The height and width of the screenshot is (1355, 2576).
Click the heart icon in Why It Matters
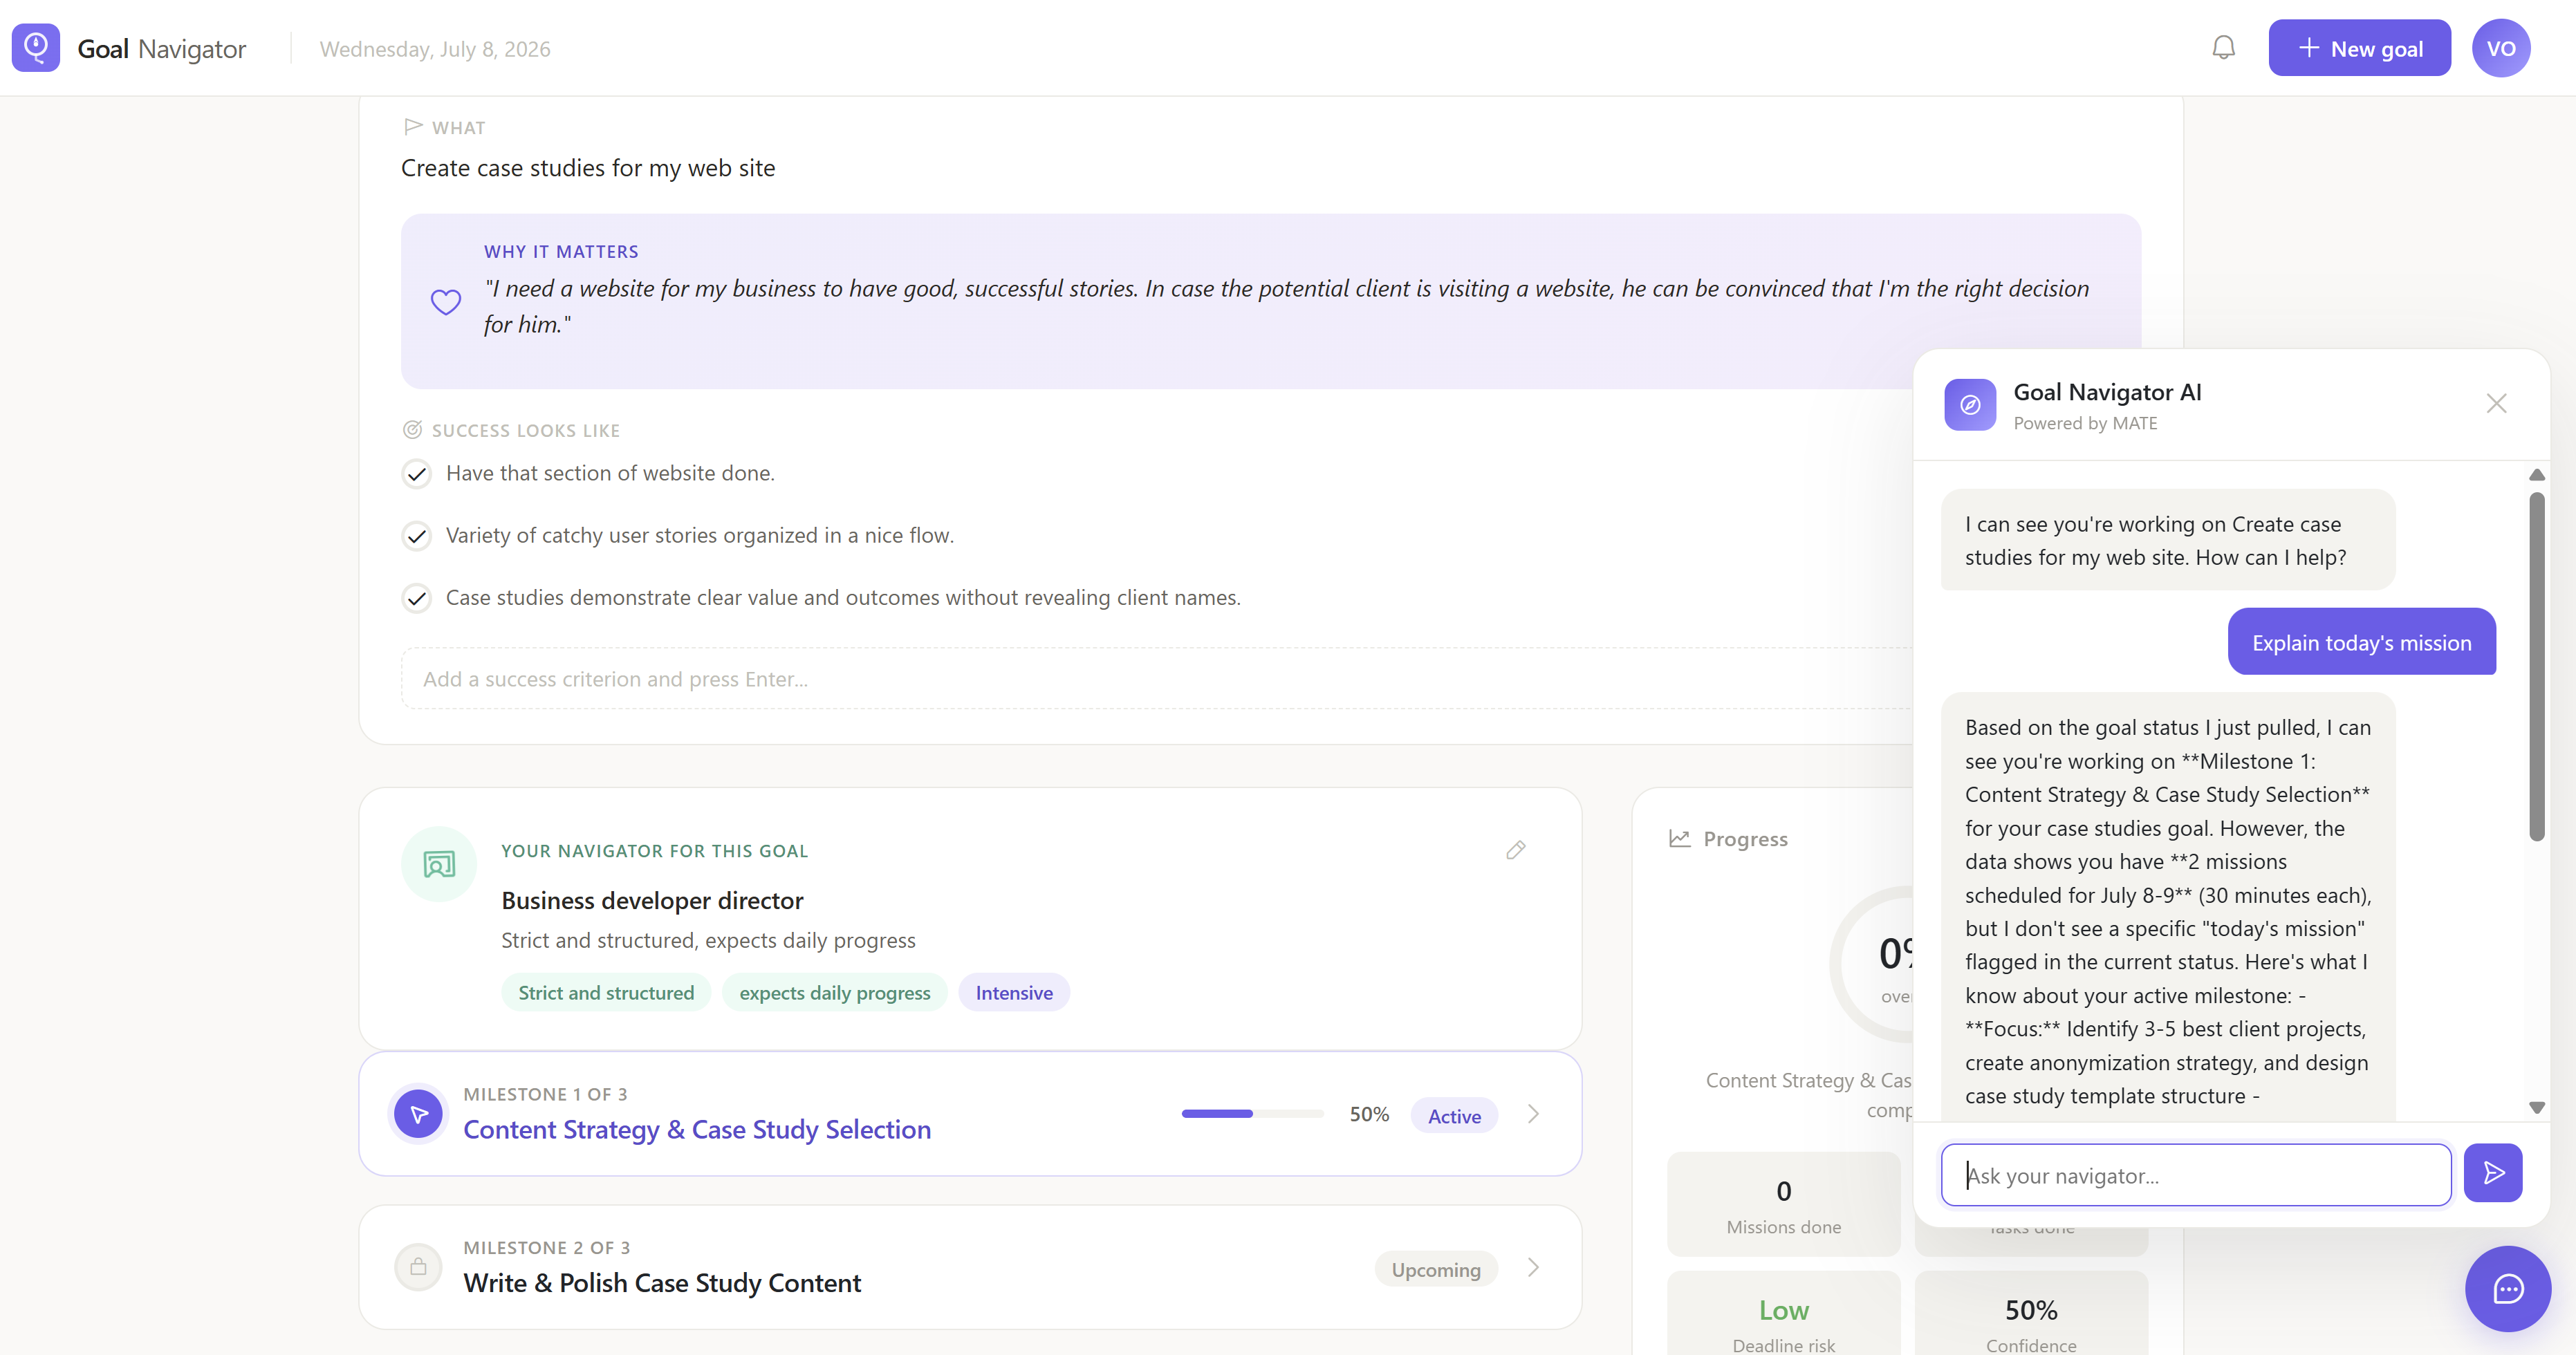click(x=446, y=302)
